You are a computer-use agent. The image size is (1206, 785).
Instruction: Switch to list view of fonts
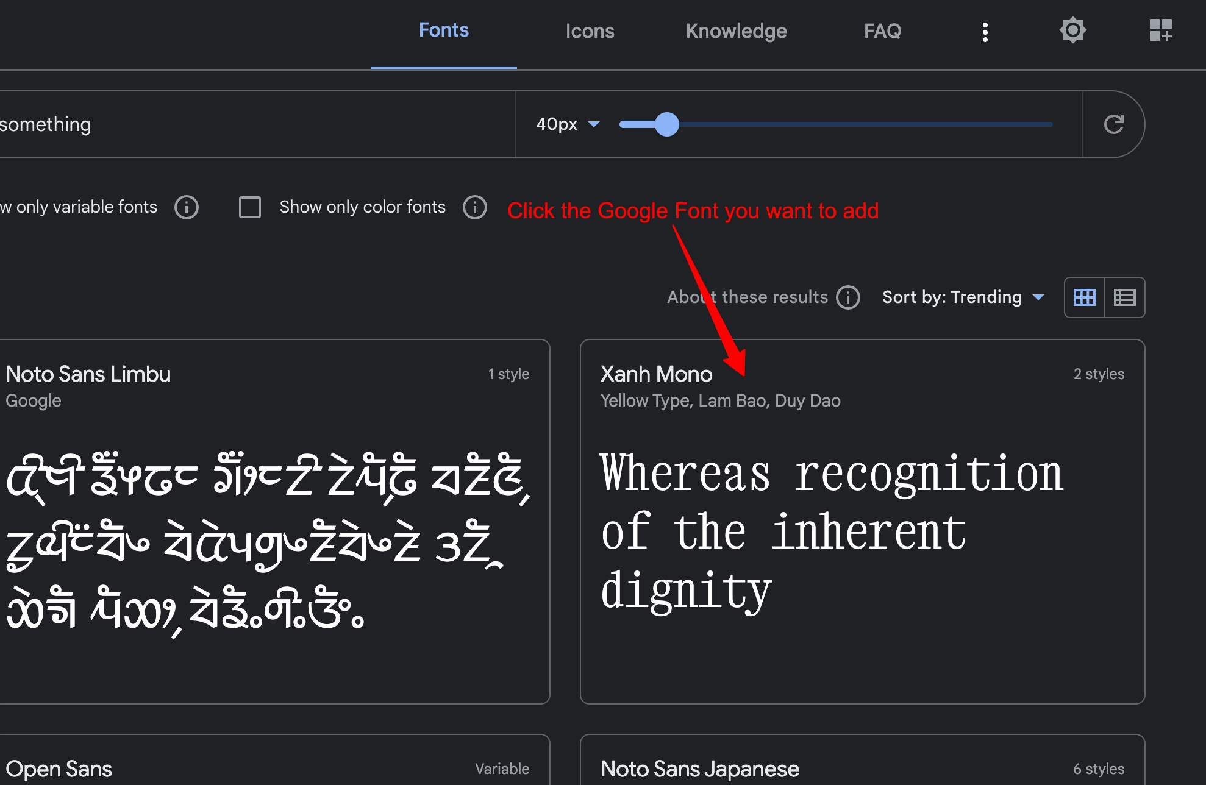click(x=1124, y=297)
